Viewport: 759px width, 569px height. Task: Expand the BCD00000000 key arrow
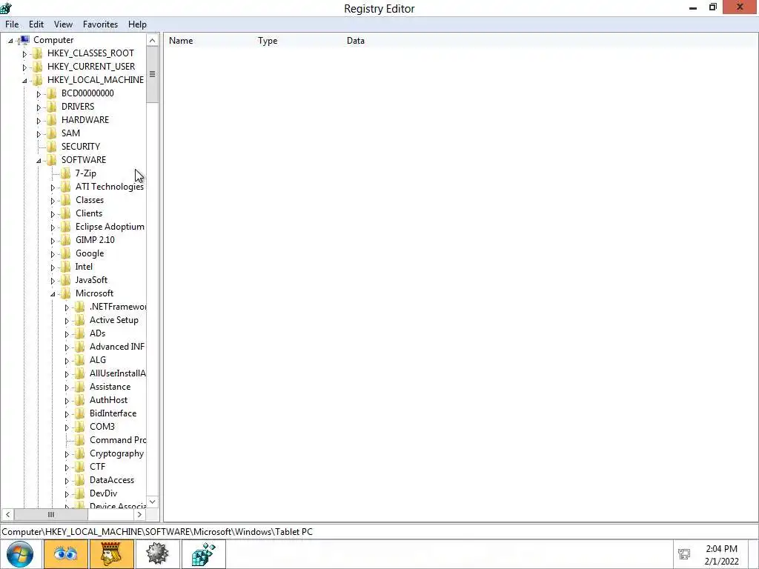click(39, 94)
